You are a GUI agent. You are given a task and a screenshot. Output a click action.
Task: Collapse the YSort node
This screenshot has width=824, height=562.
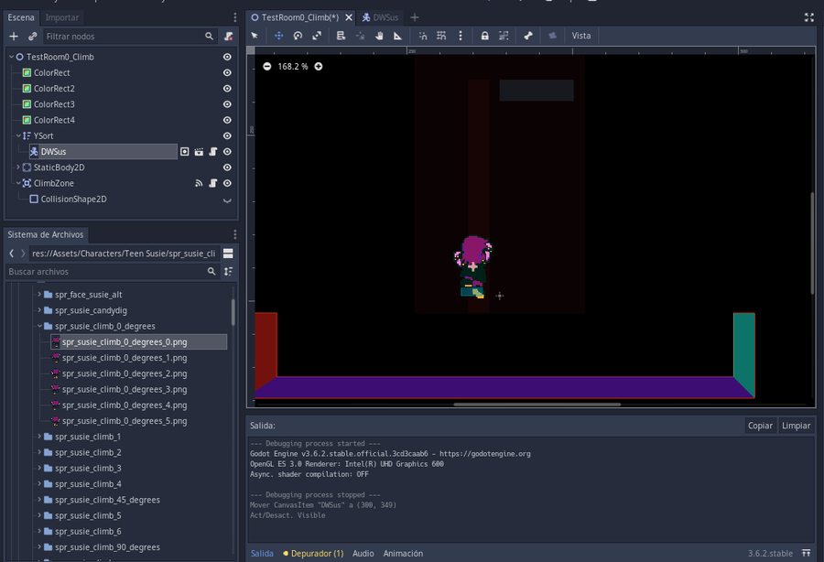click(18, 135)
